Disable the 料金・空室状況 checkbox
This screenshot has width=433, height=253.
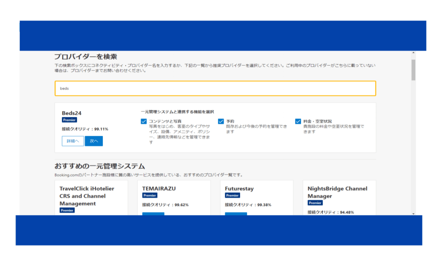[298, 121]
